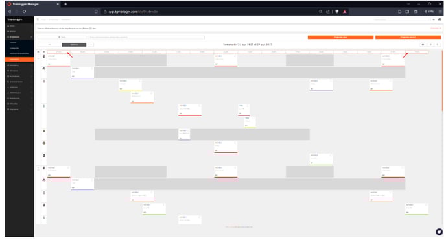Open the browser sidebar panel icon

click(x=407, y=12)
